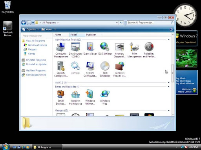Image resolution: width=201 pixels, height=150 pixels.
Task: Click the All Programs taskbar button
Action: click(47, 147)
